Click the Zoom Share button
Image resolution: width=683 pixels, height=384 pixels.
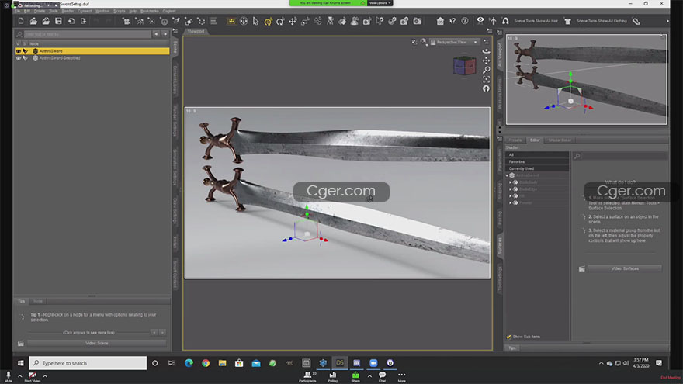click(355, 376)
